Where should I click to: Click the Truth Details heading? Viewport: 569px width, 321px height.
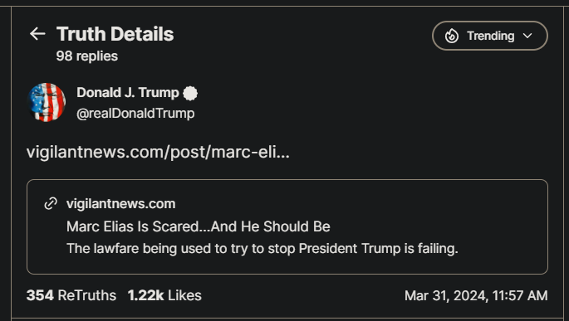pyautogui.click(x=115, y=34)
